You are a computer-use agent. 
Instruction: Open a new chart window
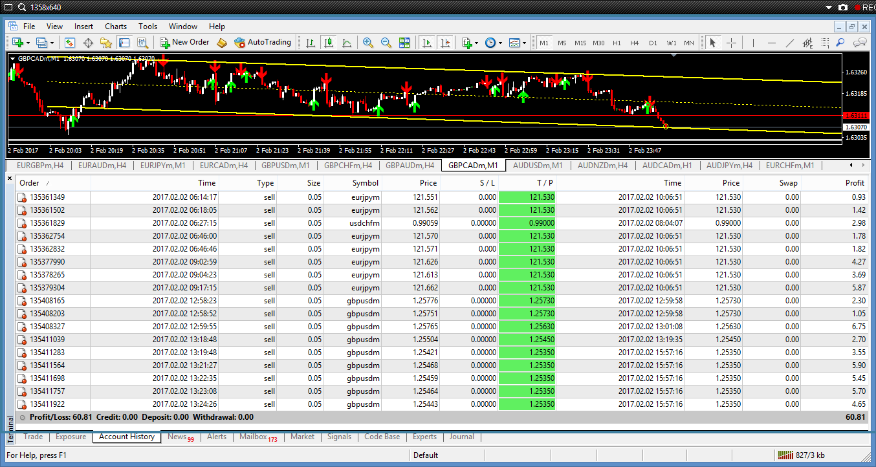pos(17,43)
